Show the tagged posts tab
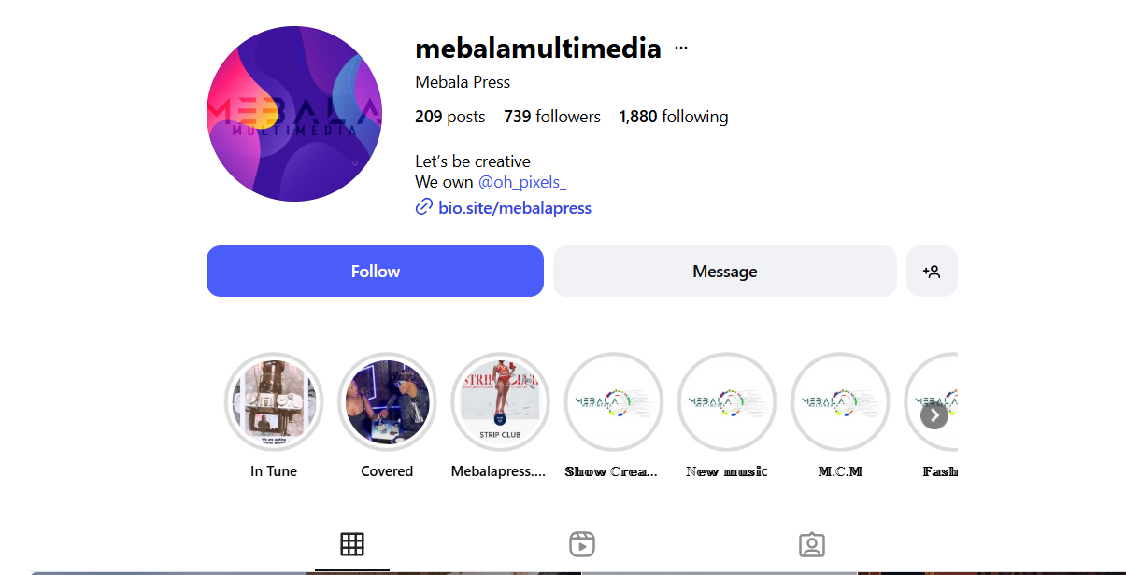Viewport: 1126px width, 575px height. pos(812,544)
